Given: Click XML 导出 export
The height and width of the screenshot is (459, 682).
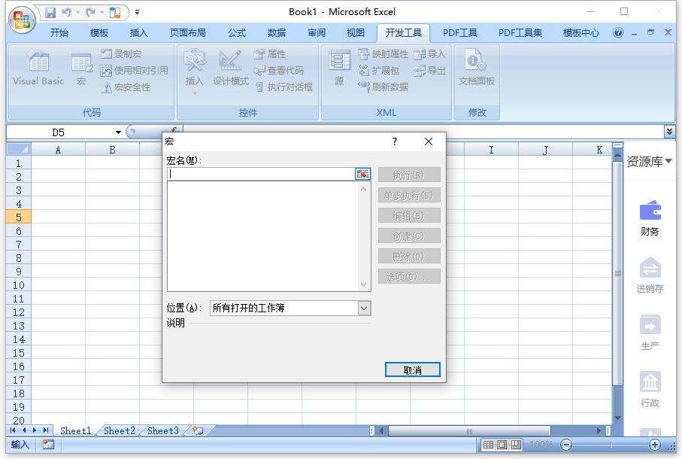Looking at the screenshot, I should (430, 71).
